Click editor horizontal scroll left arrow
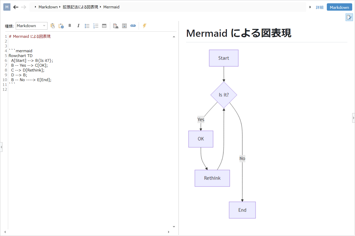This screenshot has height=236, width=355. (x=5, y=232)
